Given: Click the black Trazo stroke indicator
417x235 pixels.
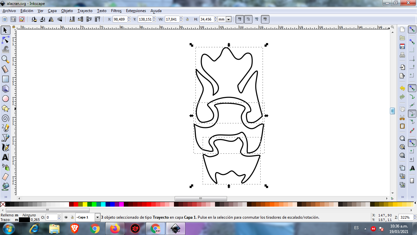Looking at the screenshot, I should tap(24, 220).
